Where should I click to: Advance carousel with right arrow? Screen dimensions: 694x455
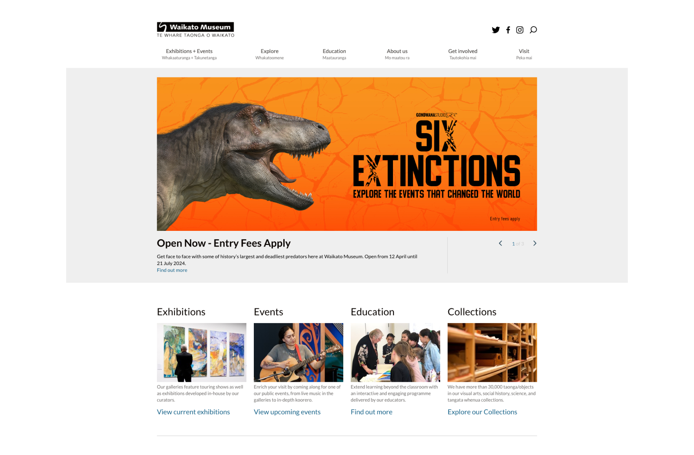535,244
